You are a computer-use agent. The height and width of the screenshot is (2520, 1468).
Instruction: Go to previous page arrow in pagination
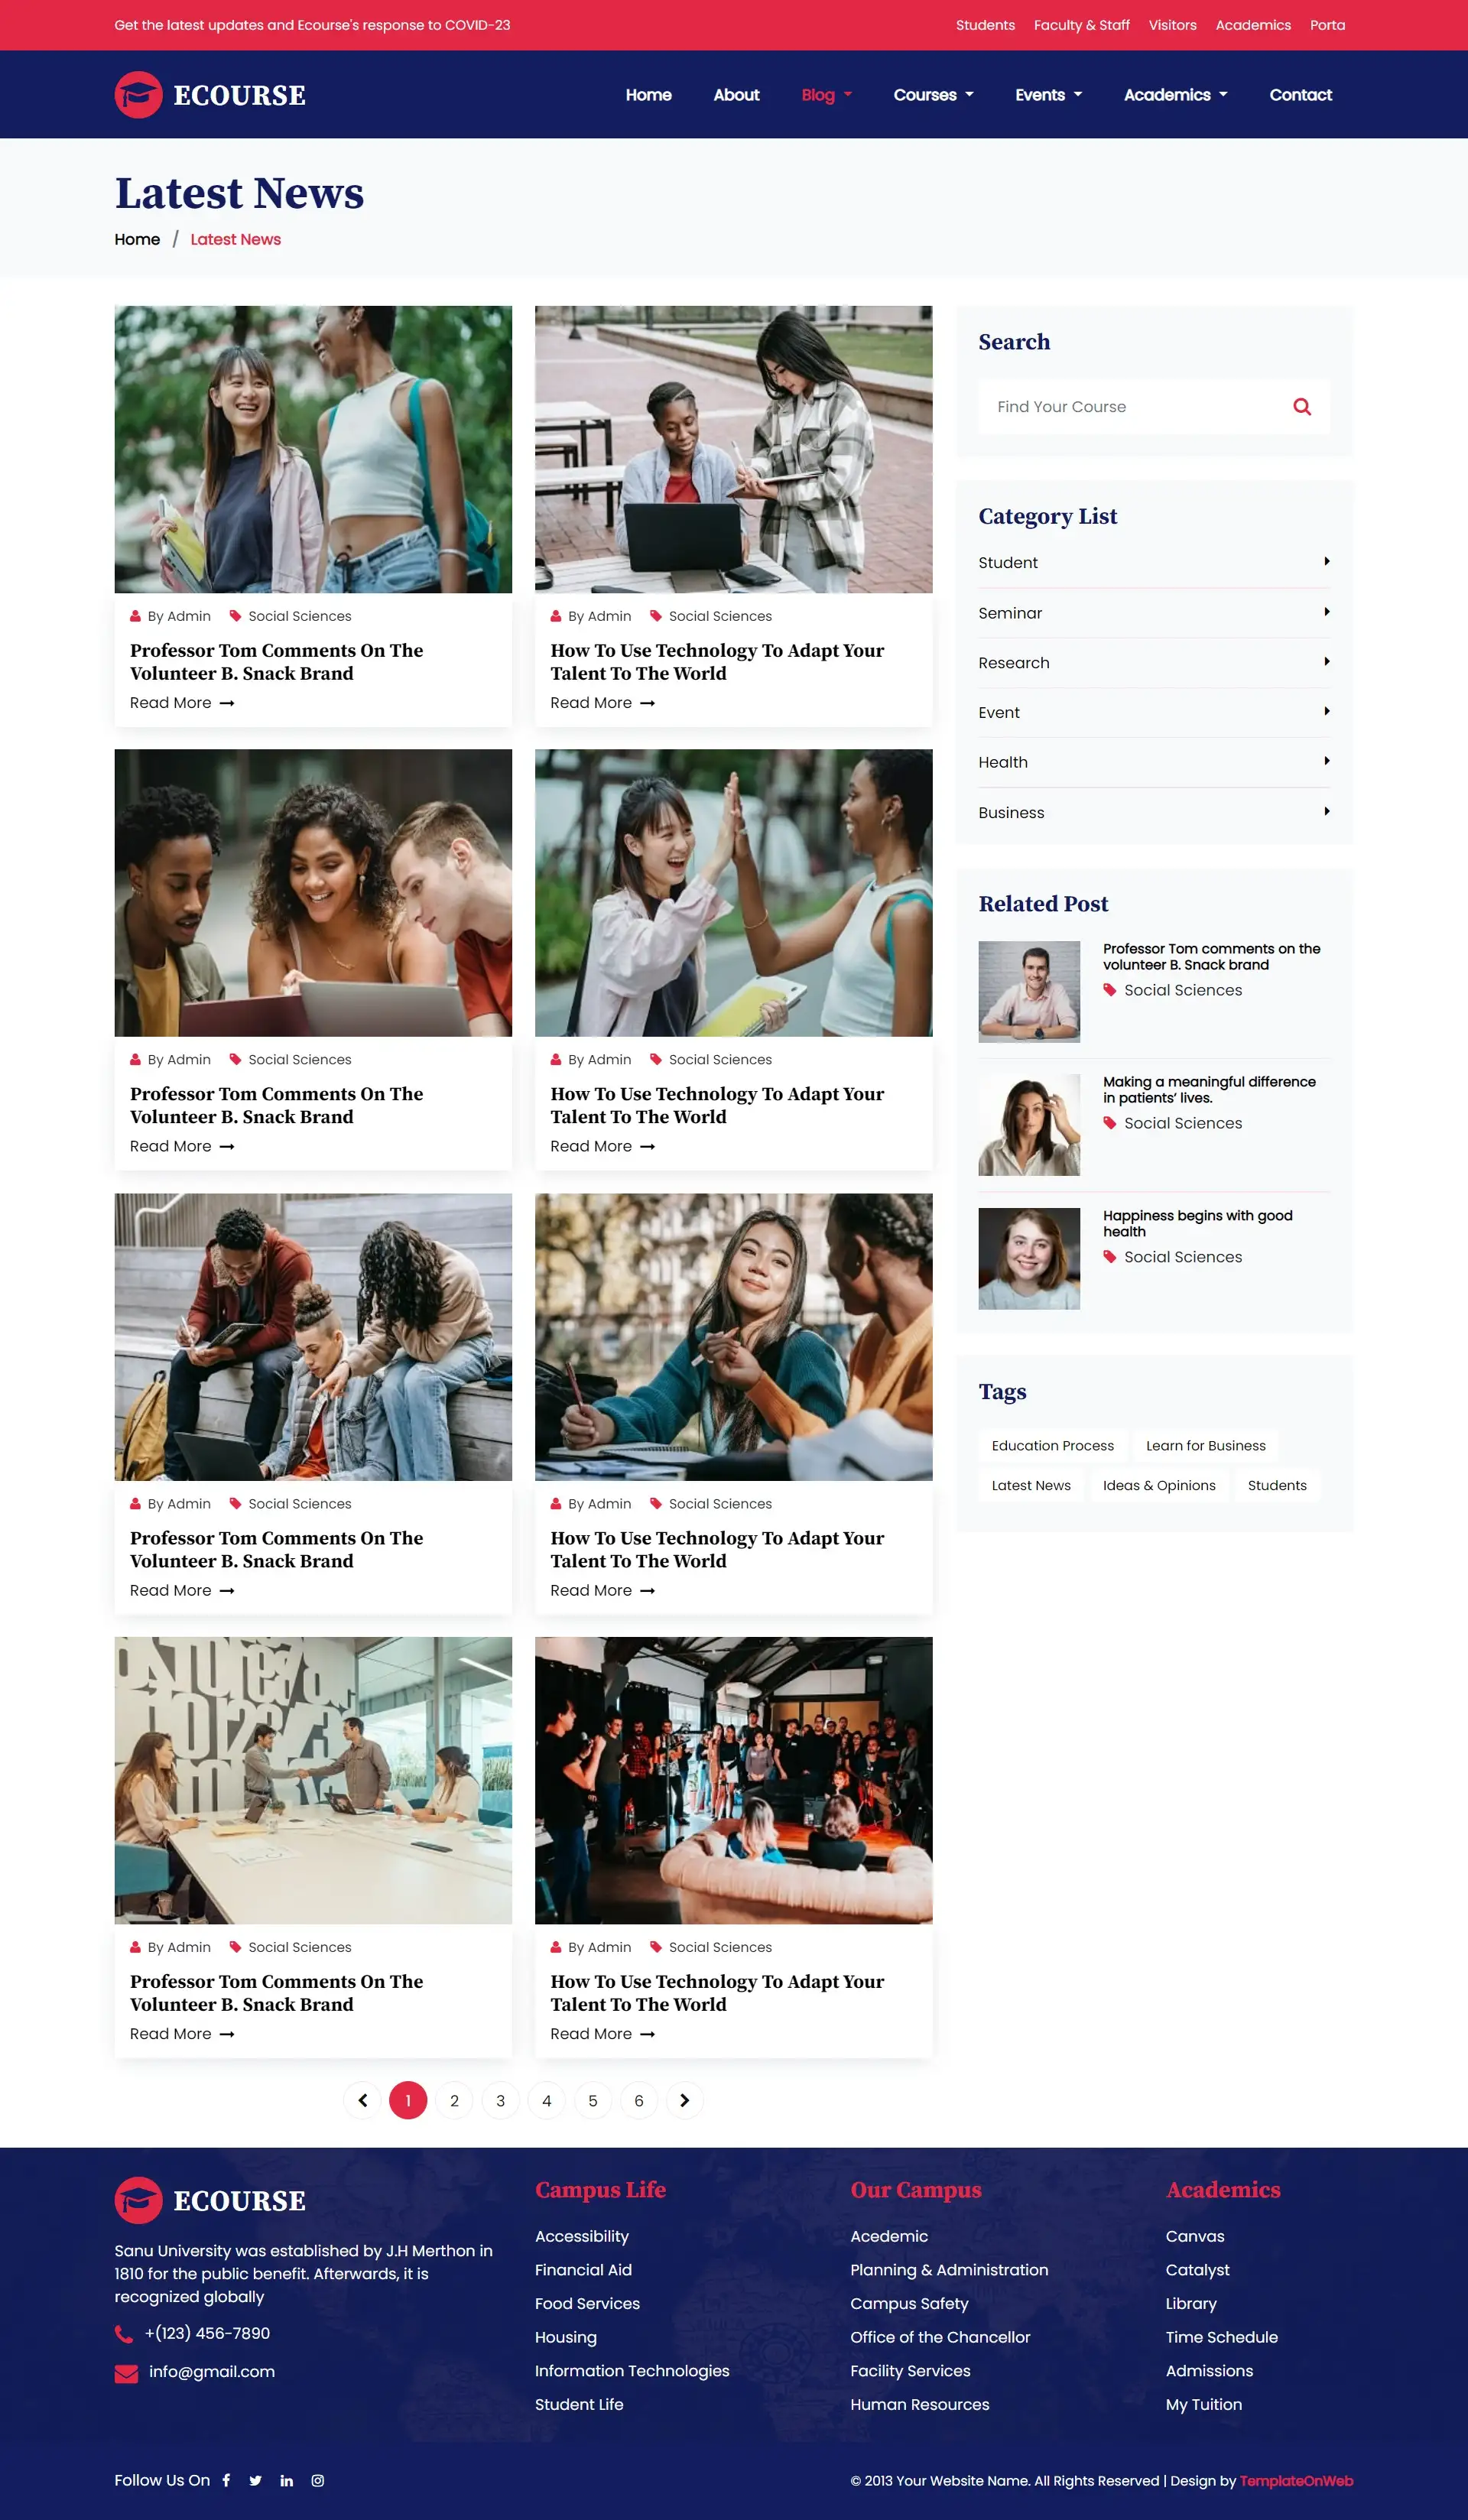[362, 2100]
